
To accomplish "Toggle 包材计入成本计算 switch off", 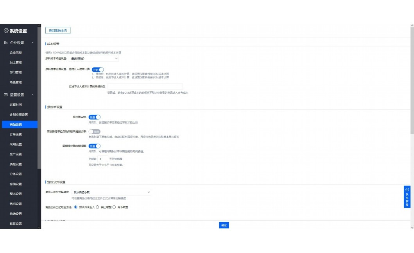I will (x=98, y=69).
